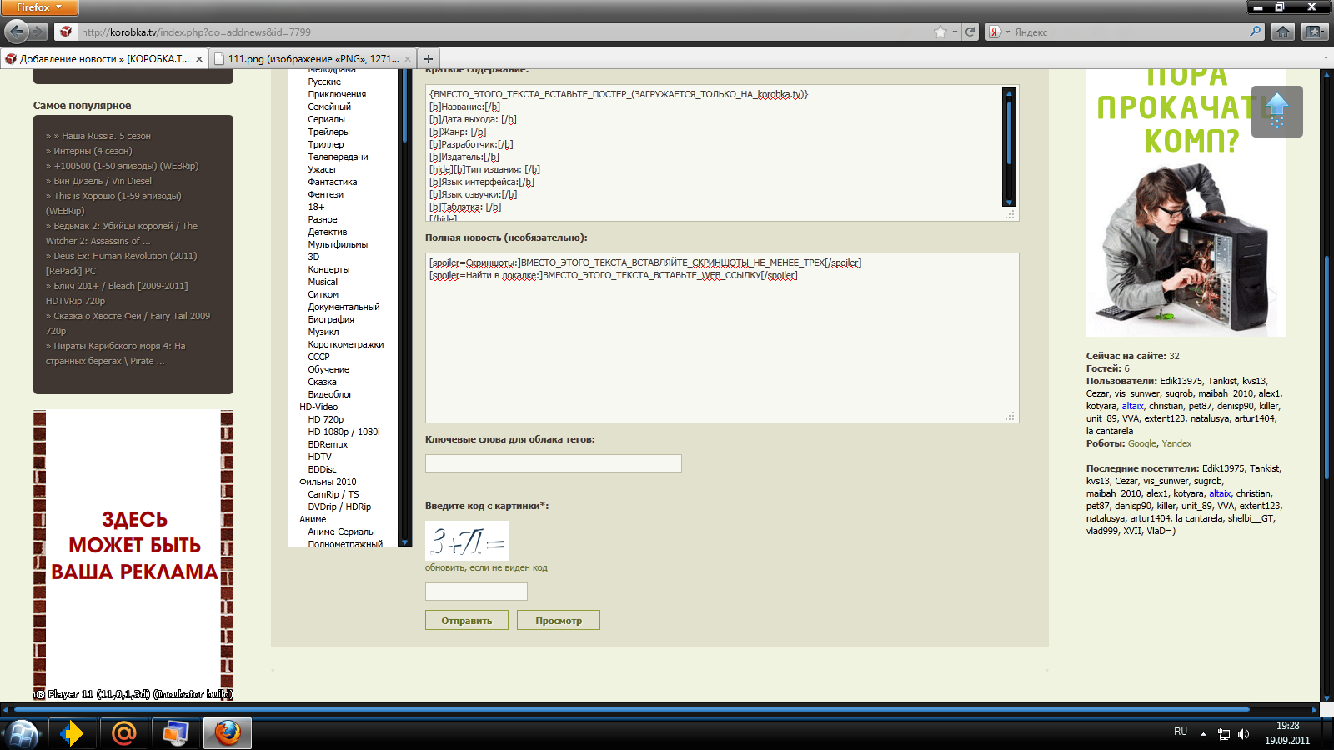Preview the news with Просмотр button

[x=559, y=620]
